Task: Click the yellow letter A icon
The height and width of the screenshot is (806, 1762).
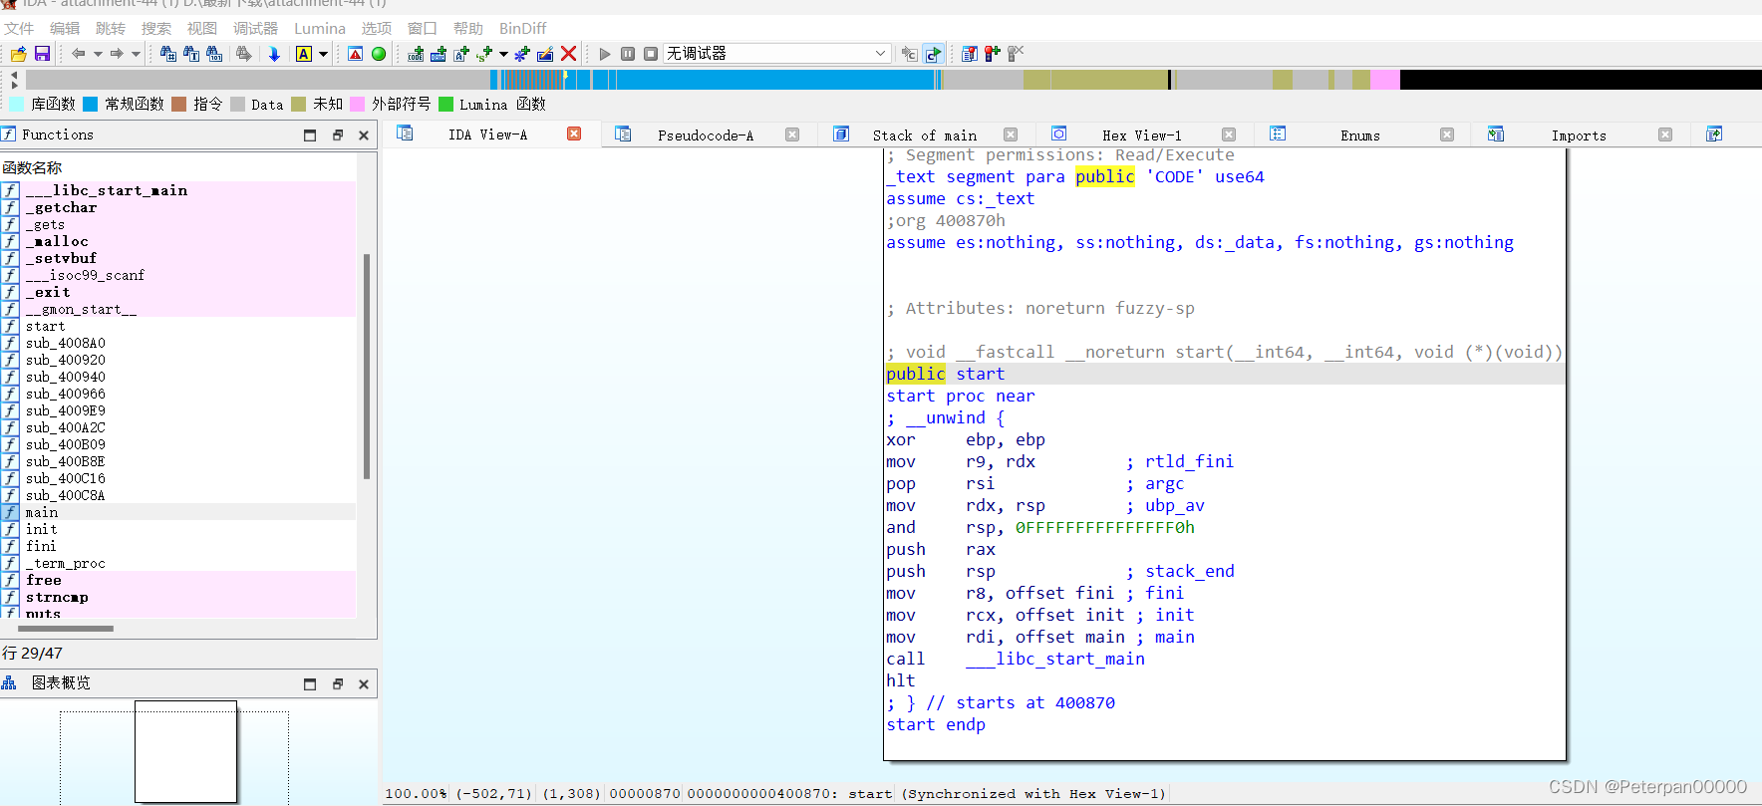Action: coord(304,54)
